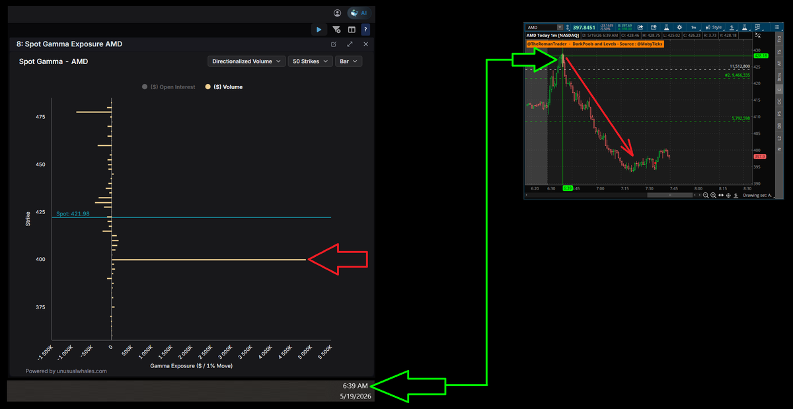The width and height of the screenshot is (793, 409).
Task: Open the whale AI assistant
Action: [x=360, y=13]
